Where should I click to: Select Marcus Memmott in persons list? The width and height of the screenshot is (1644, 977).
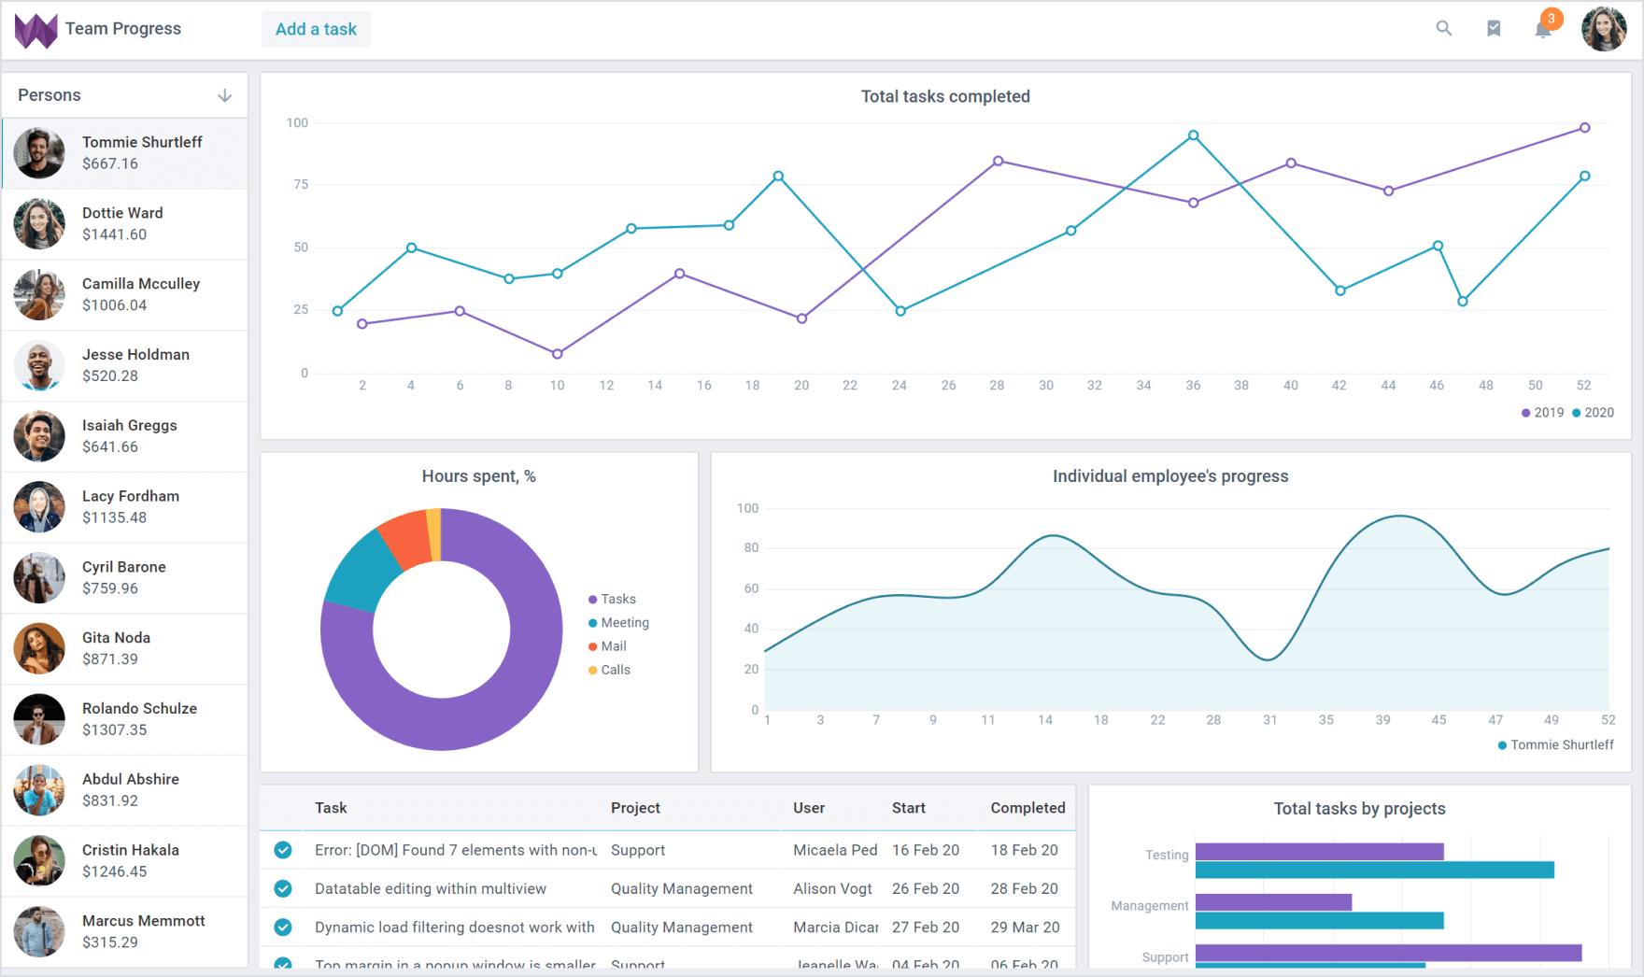coord(125,932)
